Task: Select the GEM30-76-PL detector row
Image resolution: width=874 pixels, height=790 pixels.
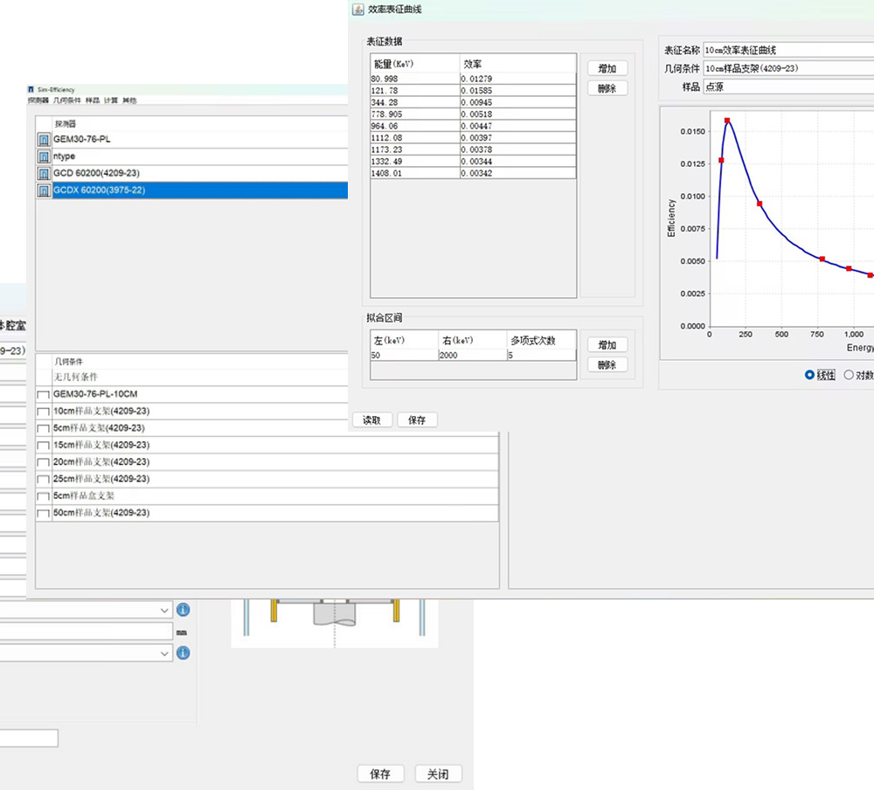Action: click(x=191, y=139)
